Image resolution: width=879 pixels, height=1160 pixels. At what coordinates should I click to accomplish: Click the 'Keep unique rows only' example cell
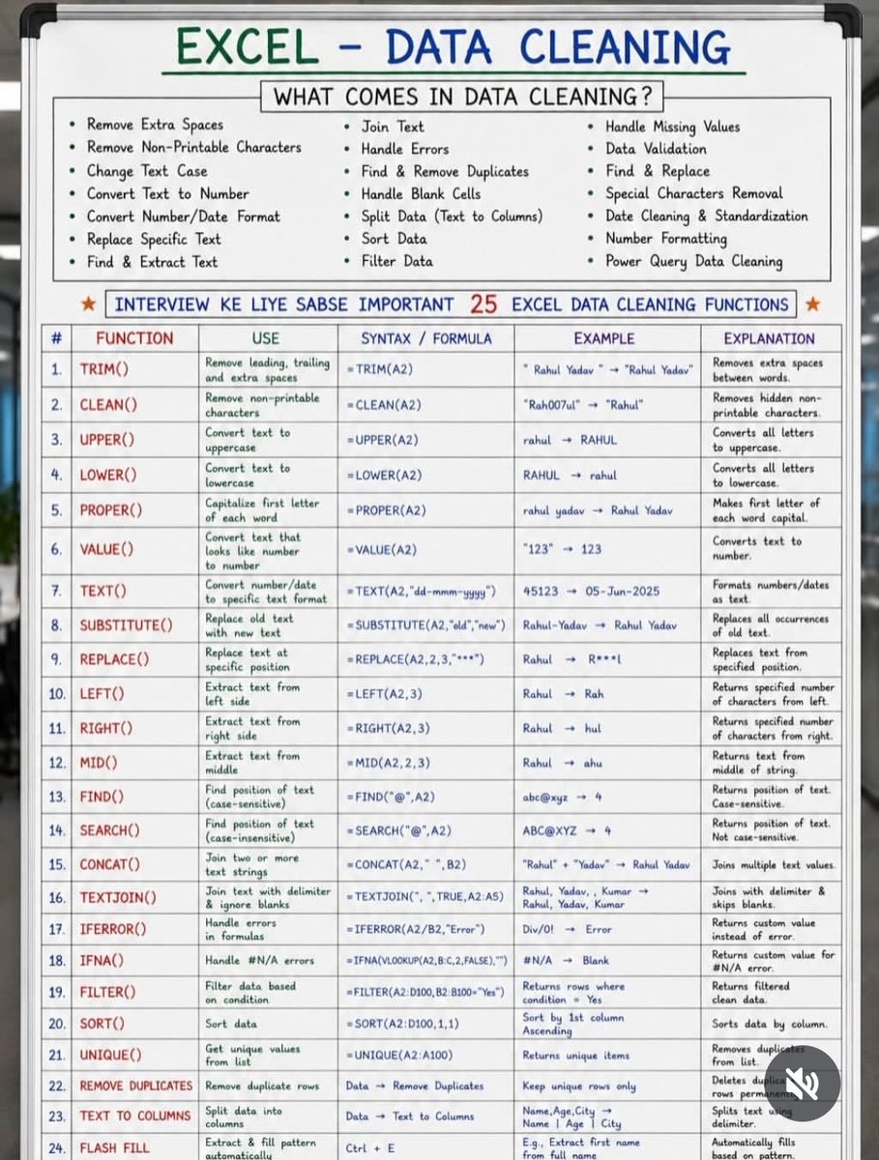[607, 1087]
